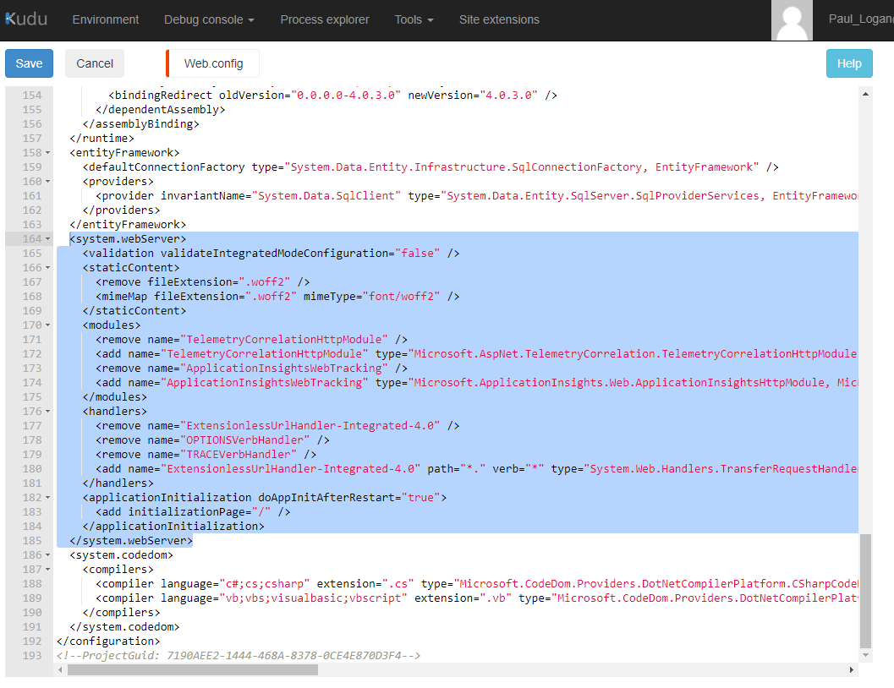The width and height of the screenshot is (894, 688).
Task: Collapse the entityFramework fold at line 158
Action: click(48, 153)
